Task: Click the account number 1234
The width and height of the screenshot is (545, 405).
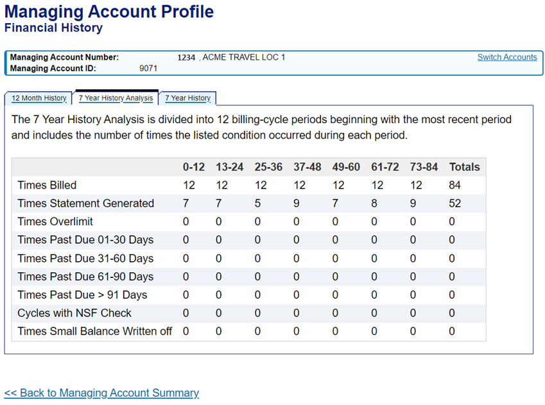Action: tap(186, 57)
